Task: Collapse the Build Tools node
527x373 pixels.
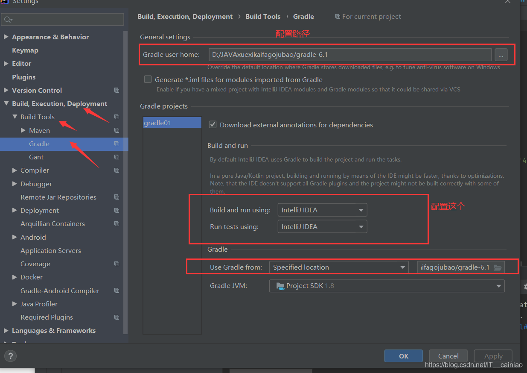Action: (x=15, y=117)
